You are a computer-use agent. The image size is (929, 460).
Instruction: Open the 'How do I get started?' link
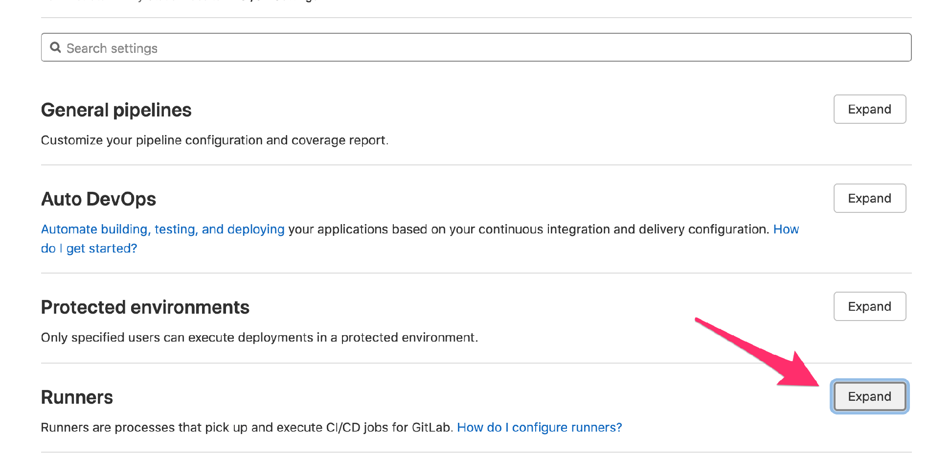[89, 249]
